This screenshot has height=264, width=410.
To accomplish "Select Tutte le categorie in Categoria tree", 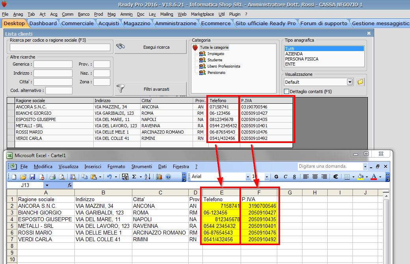I will point(214,48).
